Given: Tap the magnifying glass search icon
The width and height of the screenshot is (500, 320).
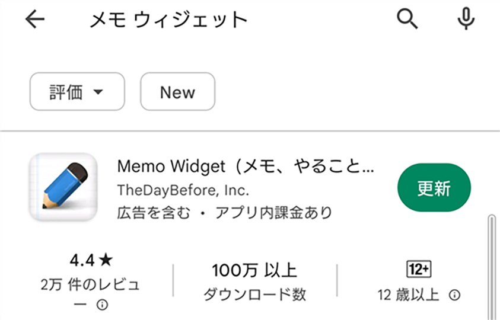Looking at the screenshot, I should coord(407,19).
